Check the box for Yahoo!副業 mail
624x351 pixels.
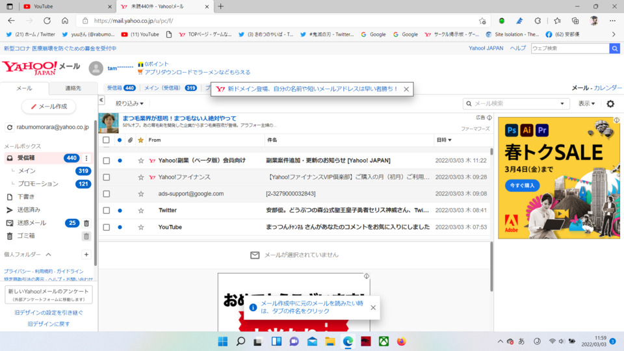pos(106,161)
